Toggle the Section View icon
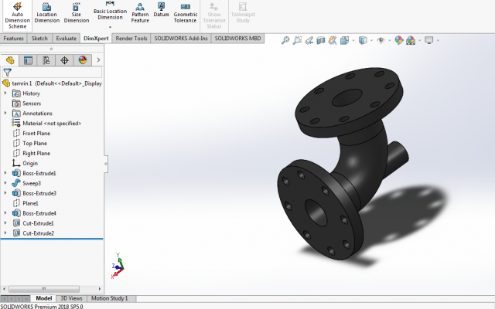This screenshot has width=495, height=309. [321, 40]
